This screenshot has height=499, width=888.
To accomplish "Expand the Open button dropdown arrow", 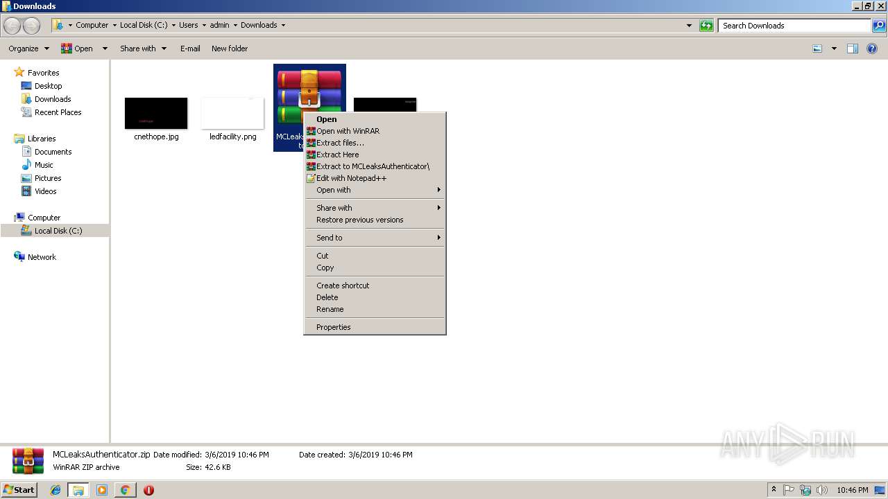I will pos(105,49).
